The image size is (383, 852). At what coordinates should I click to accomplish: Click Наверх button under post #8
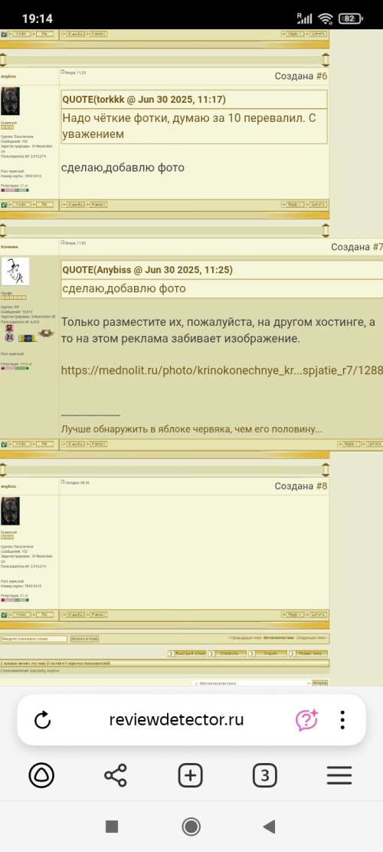click(97, 614)
